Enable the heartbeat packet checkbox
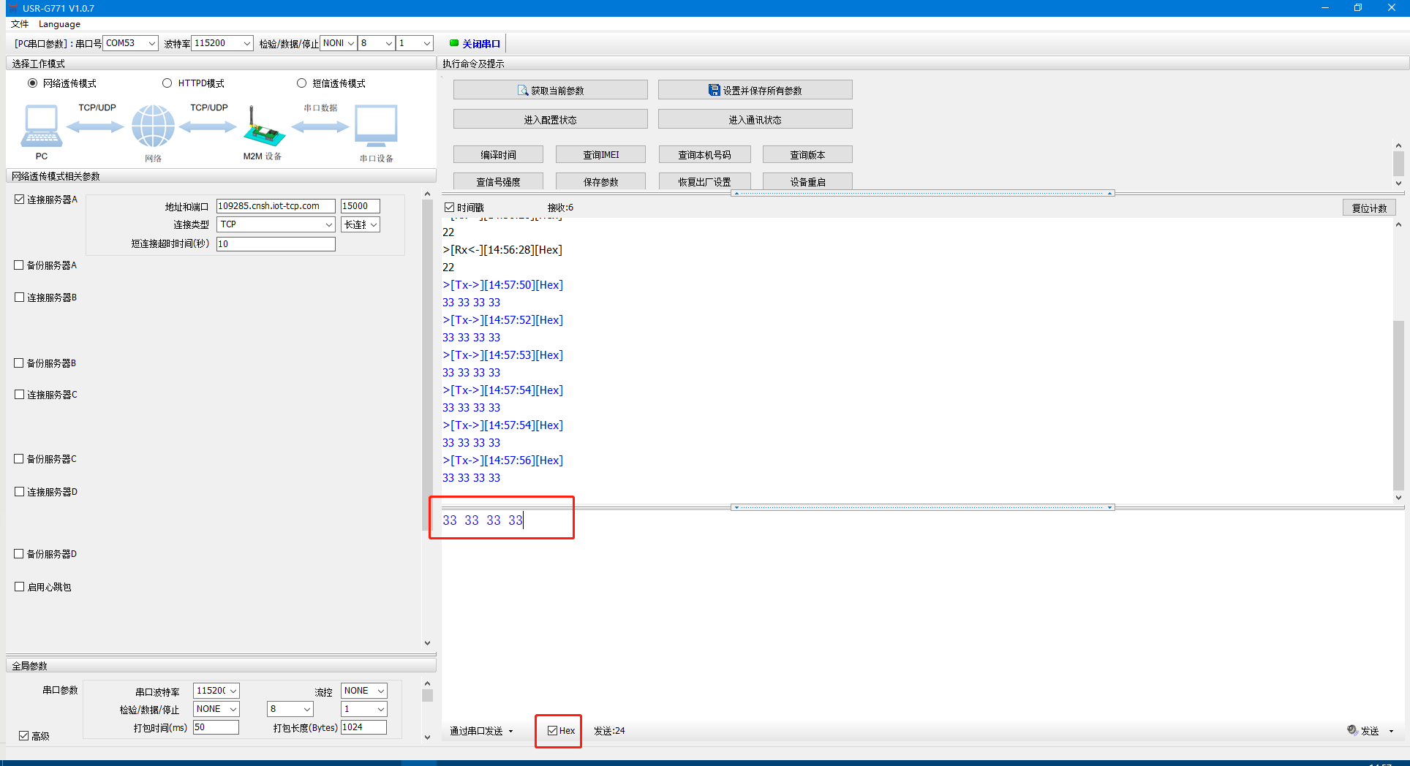 (20, 586)
